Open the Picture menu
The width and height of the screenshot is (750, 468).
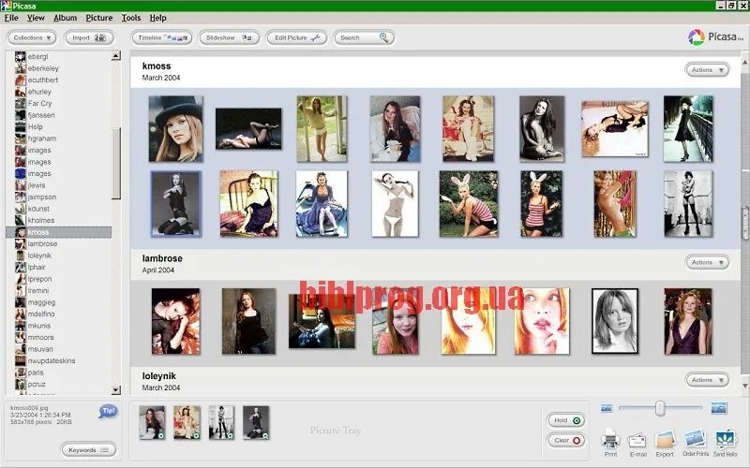tap(98, 18)
